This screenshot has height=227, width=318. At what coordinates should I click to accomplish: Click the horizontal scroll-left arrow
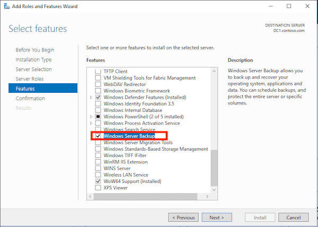[x=91, y=196]
